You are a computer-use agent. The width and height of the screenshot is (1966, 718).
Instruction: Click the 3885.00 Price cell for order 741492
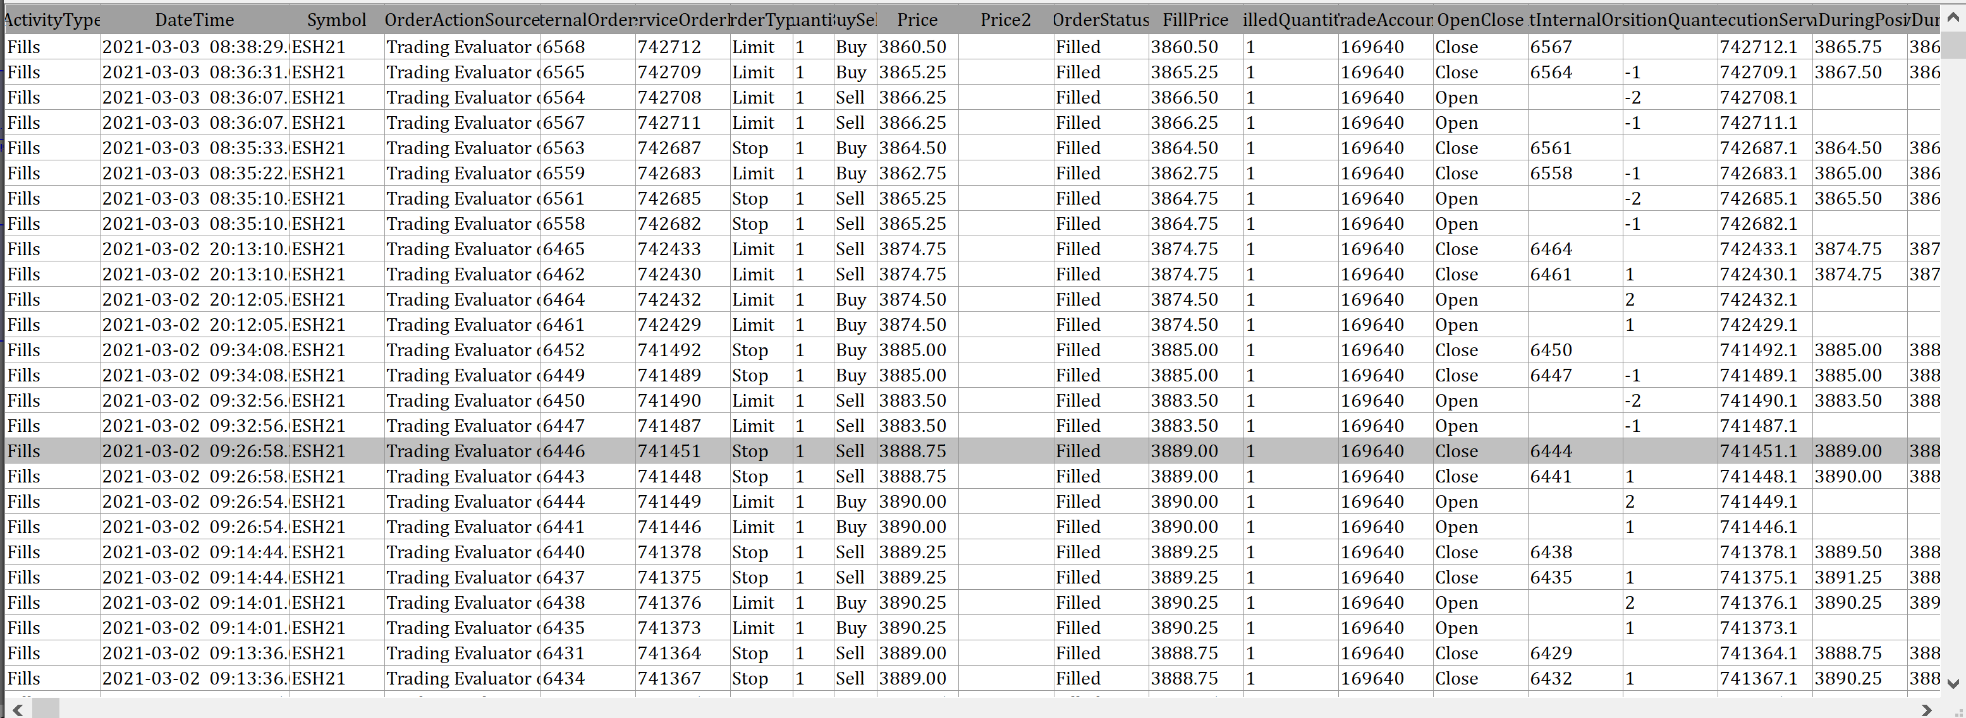[913, 350]
